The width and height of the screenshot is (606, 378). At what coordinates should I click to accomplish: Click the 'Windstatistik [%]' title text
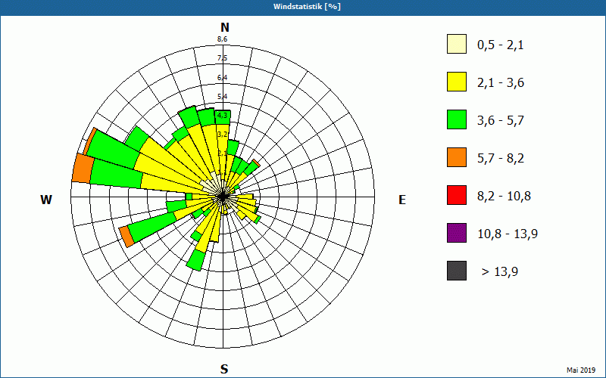[307, 7]
